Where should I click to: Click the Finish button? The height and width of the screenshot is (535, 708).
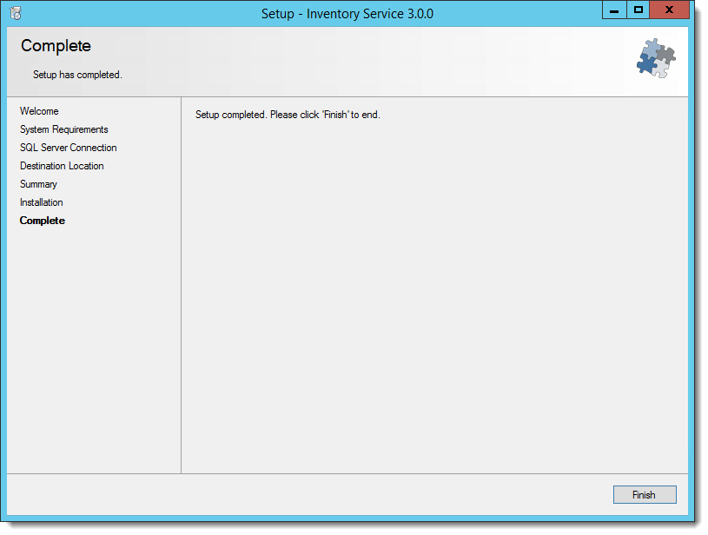(645, 494)
